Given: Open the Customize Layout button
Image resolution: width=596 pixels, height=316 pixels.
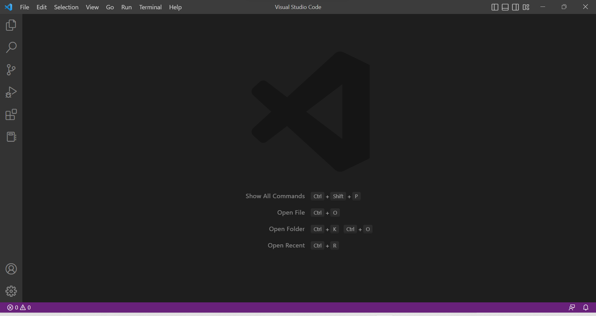Looking at the screenshot, I should click(x=526, y=7).
